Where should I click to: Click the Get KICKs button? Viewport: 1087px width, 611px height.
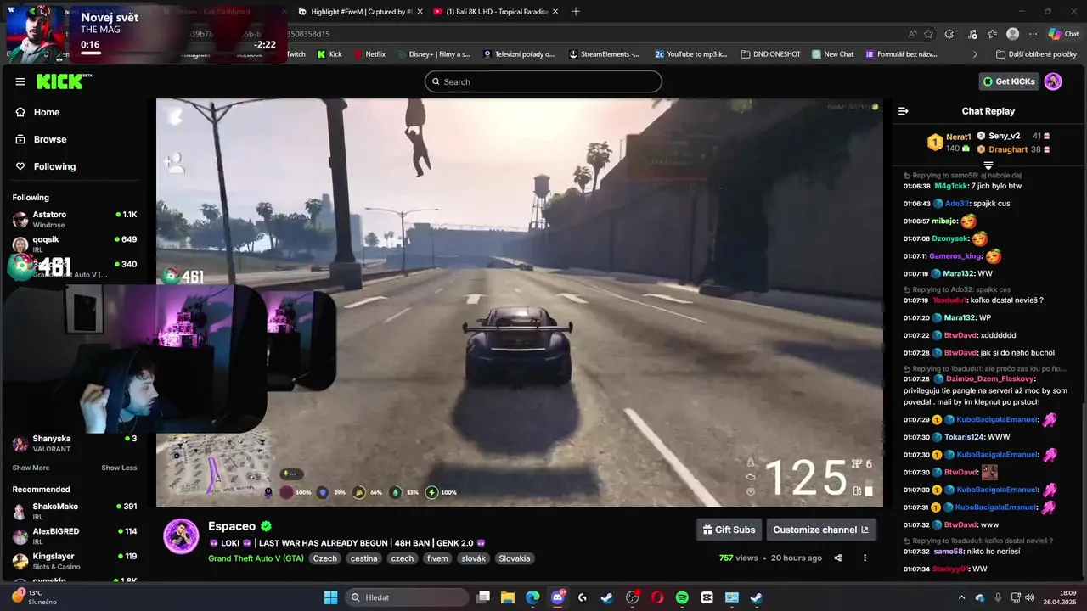pos(1009,81)
